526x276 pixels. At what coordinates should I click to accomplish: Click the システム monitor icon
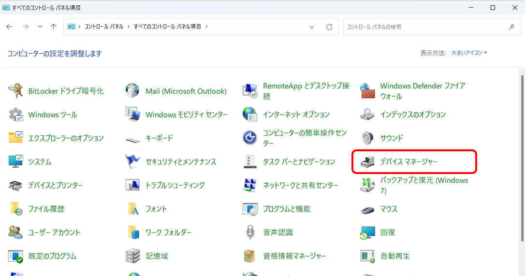[x=15, y=161]
